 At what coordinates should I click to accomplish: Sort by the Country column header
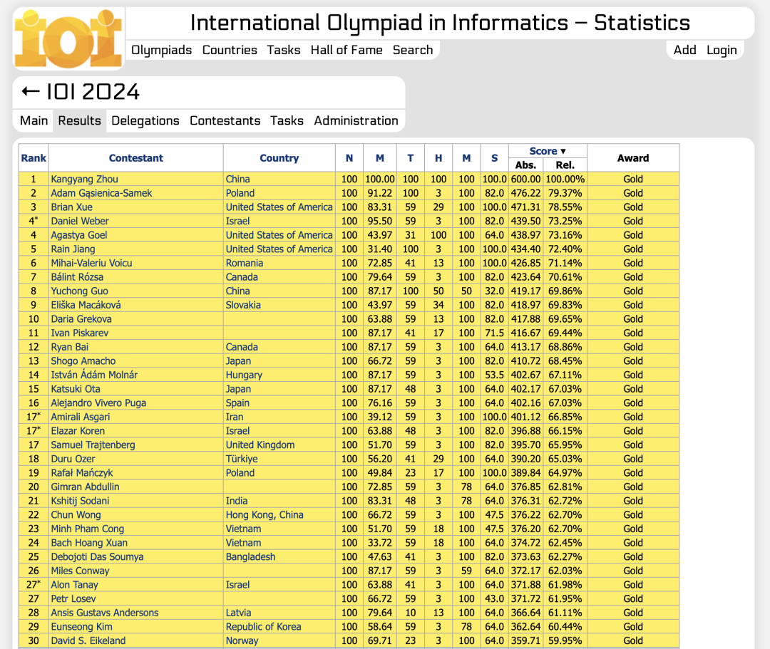click(x=279, y=158)
